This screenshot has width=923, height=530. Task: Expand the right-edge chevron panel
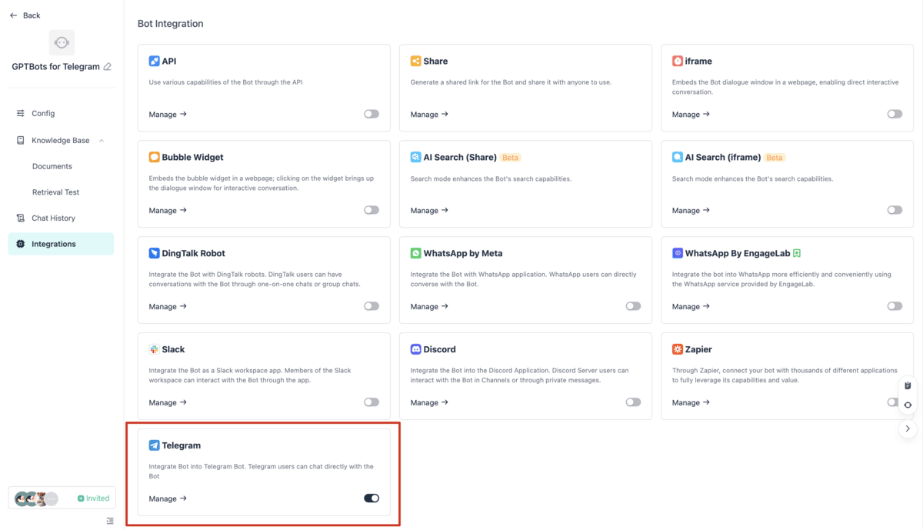(909, 428)
